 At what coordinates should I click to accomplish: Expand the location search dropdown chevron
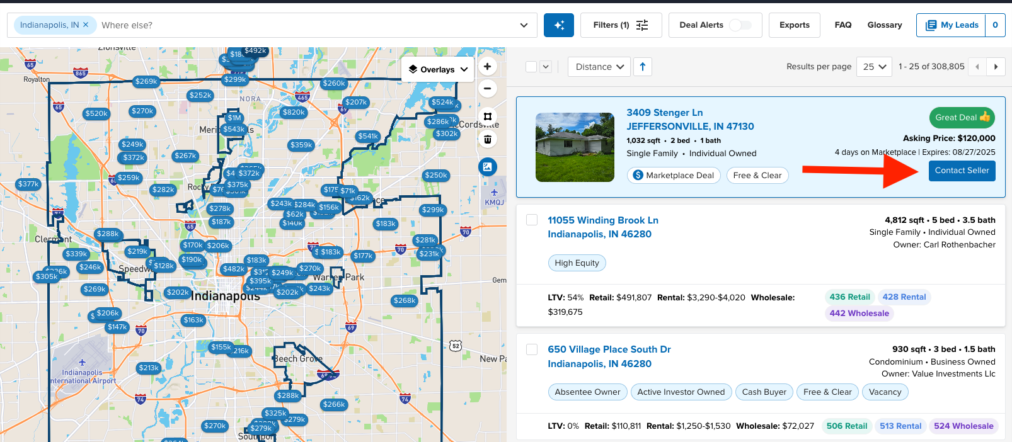[x=524, y=25]
